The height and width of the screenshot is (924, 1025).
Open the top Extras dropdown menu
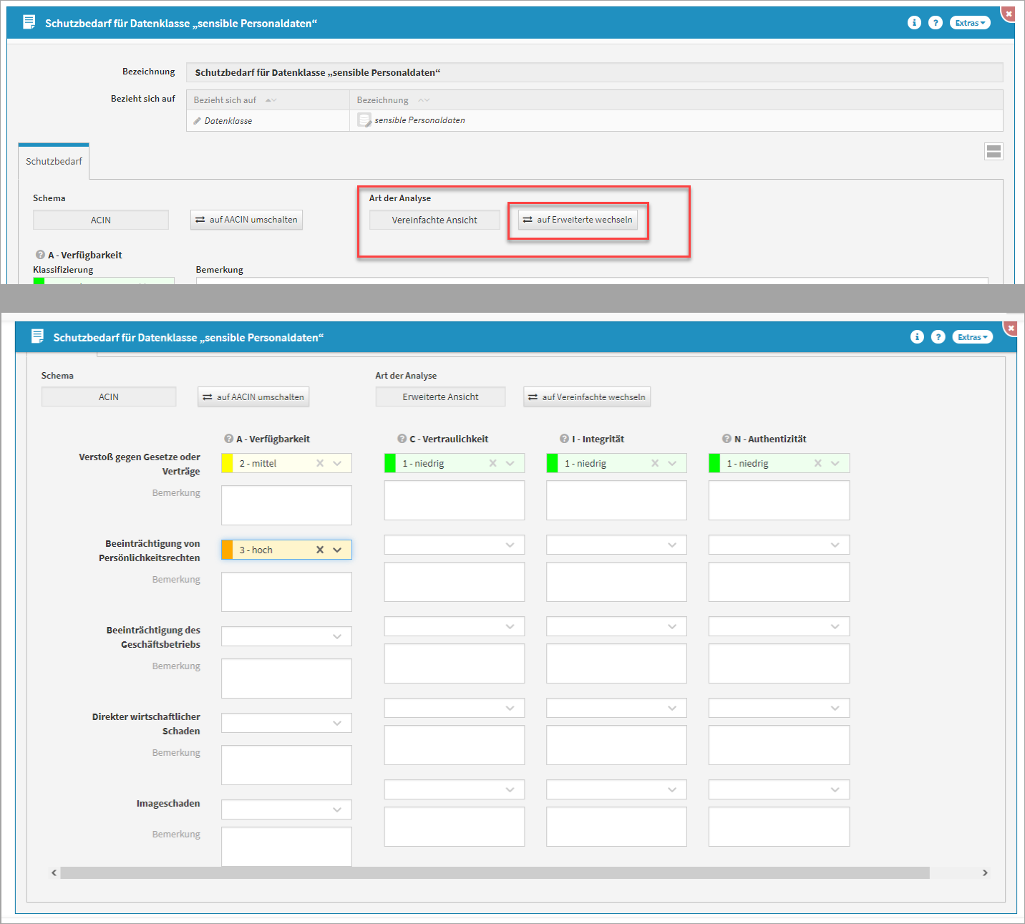click(970, 23)
